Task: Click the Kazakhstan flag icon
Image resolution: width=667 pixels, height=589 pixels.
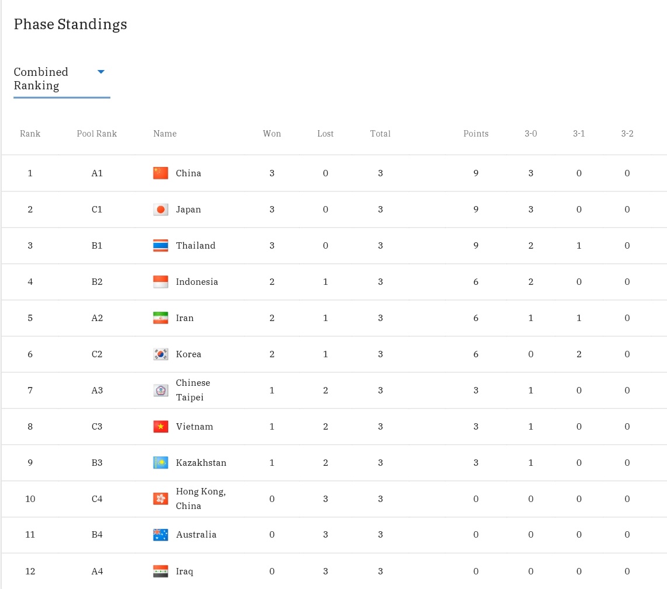Action: 161,463
